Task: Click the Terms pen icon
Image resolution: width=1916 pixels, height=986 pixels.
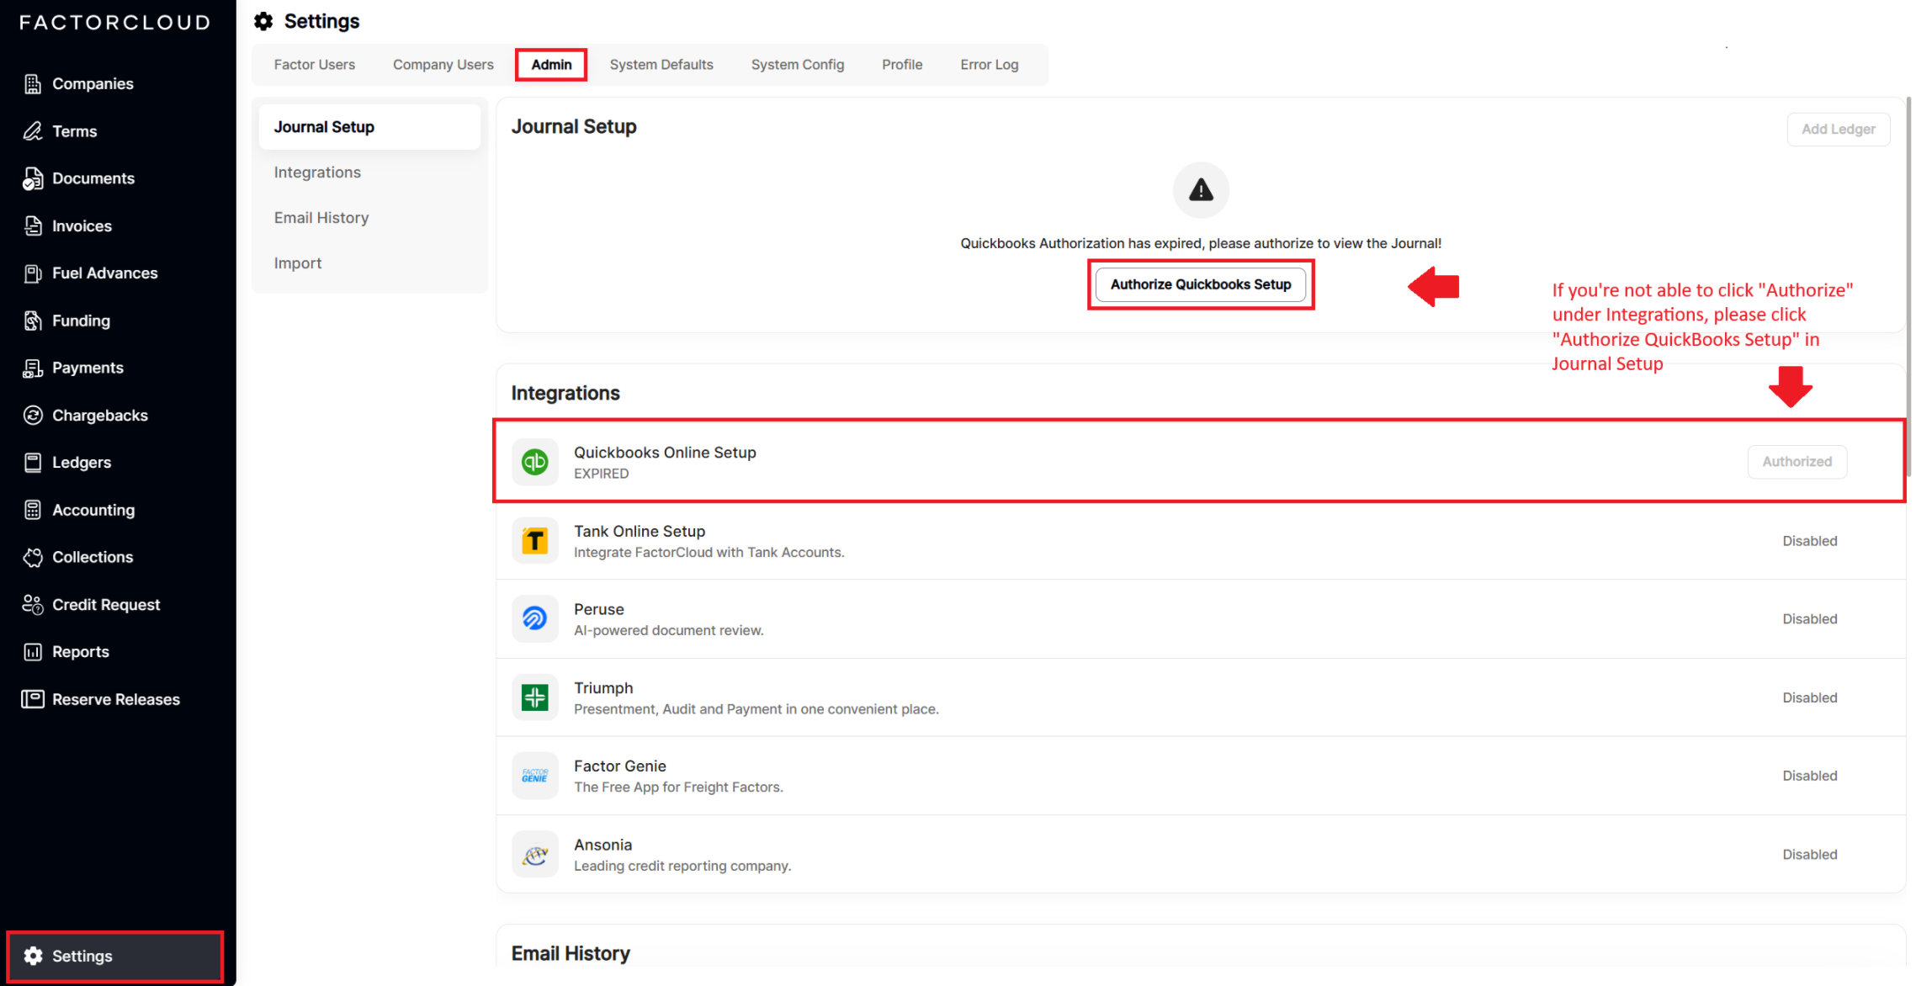Action: coord(33,131)
